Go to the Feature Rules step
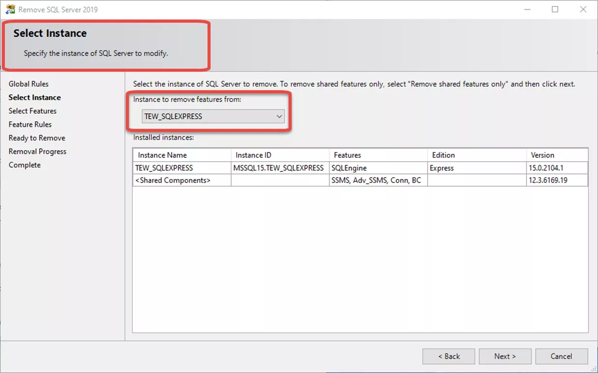Screen dimensions: 598x373 coord(30,124)
